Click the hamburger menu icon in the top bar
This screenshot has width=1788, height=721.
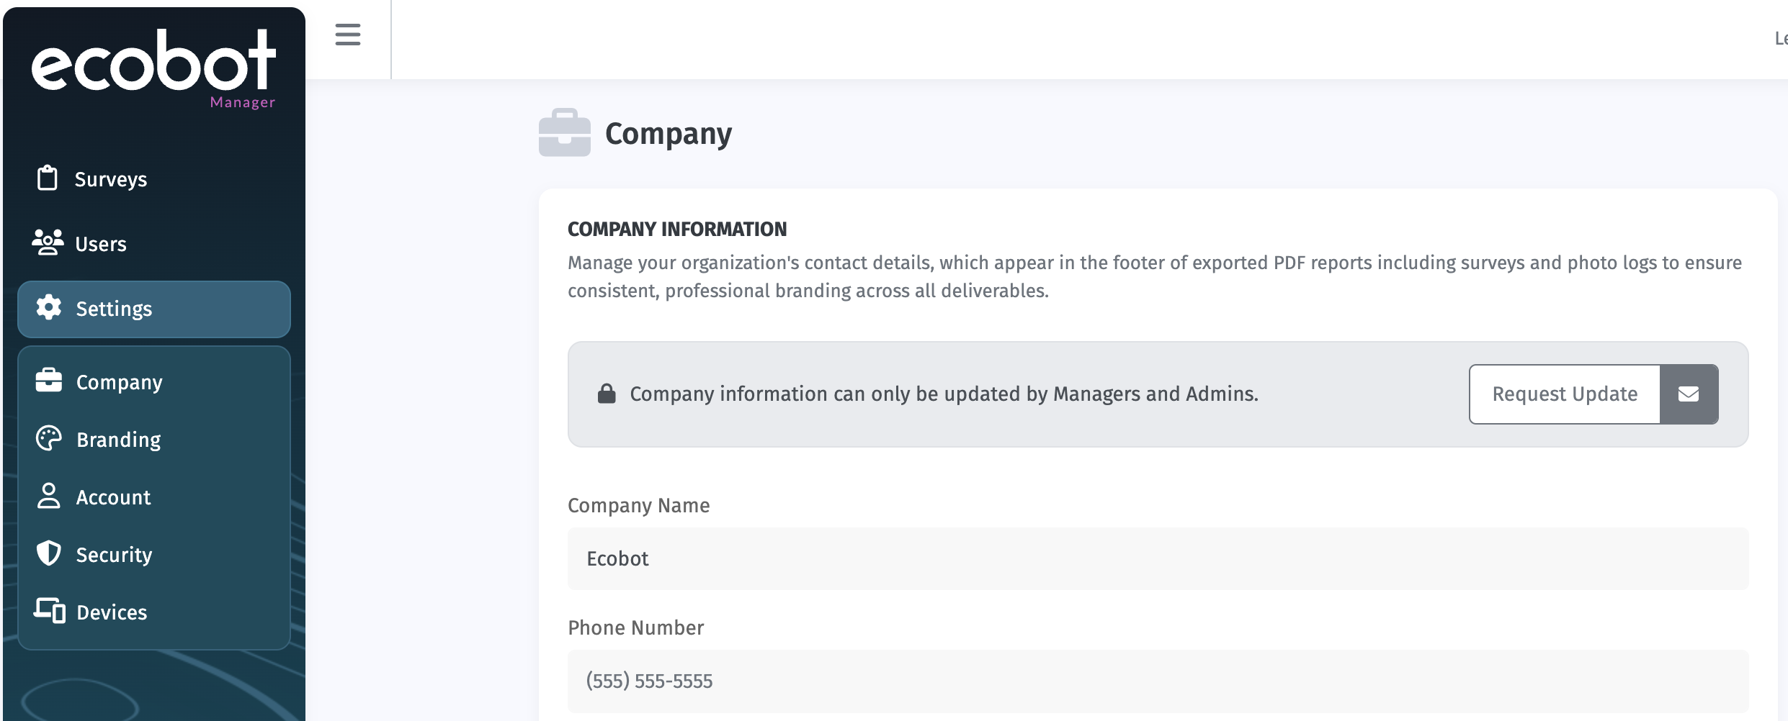(x=348, y=35)
